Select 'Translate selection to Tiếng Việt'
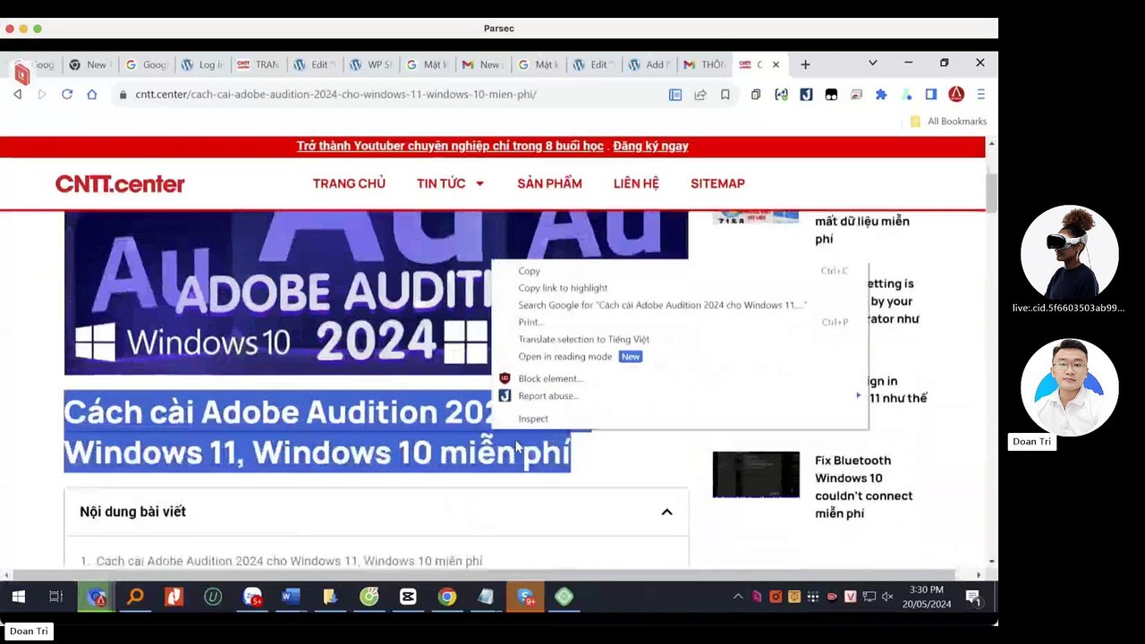The image size is (1145, 644). 680,339
